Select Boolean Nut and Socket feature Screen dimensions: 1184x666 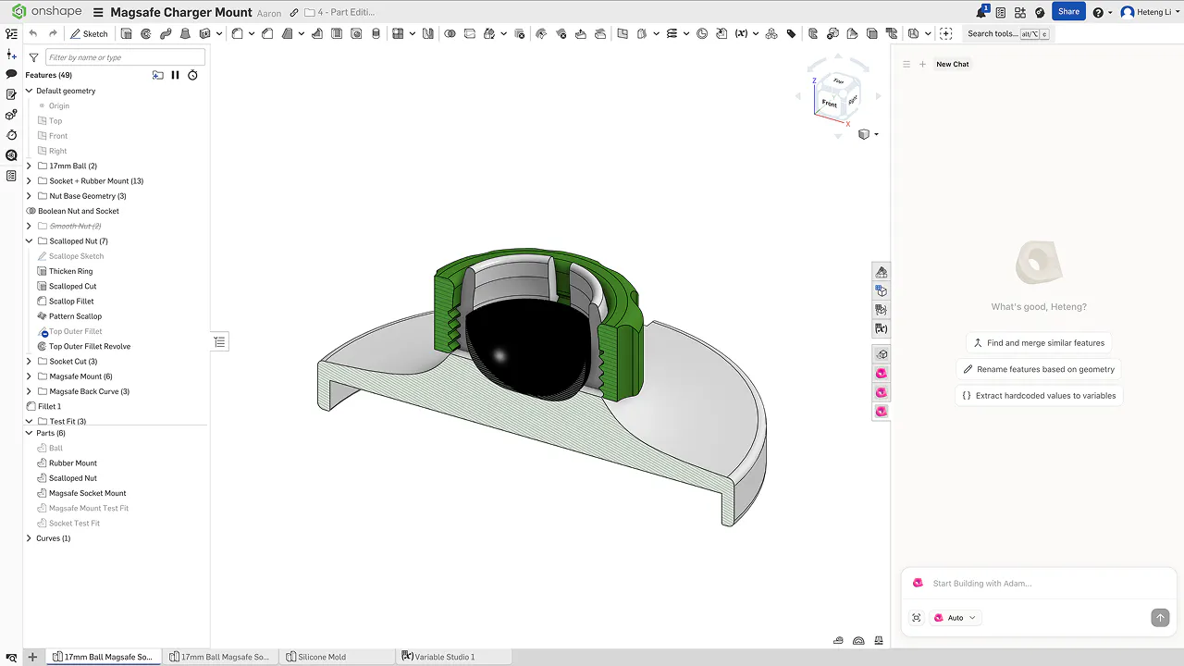79,211
